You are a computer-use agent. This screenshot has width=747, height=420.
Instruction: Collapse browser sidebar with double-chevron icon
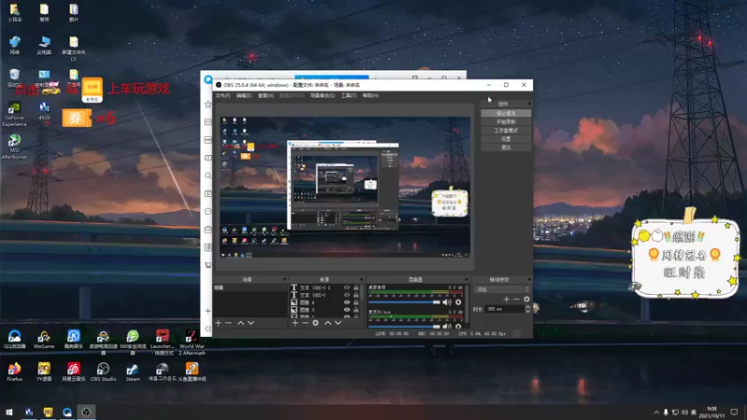pos(207,329)
